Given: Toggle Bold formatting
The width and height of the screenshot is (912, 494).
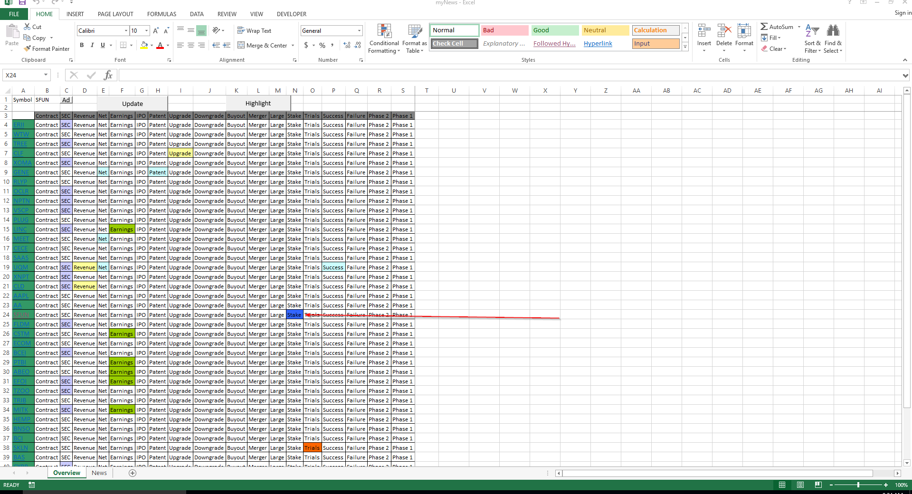Looking at the screenshot, I should coord(82,45).
